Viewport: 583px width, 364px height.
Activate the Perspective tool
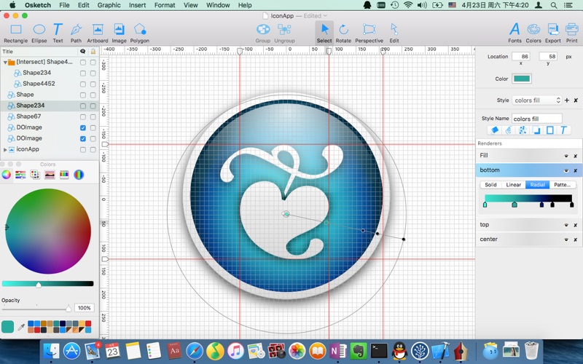click(369, 33)
